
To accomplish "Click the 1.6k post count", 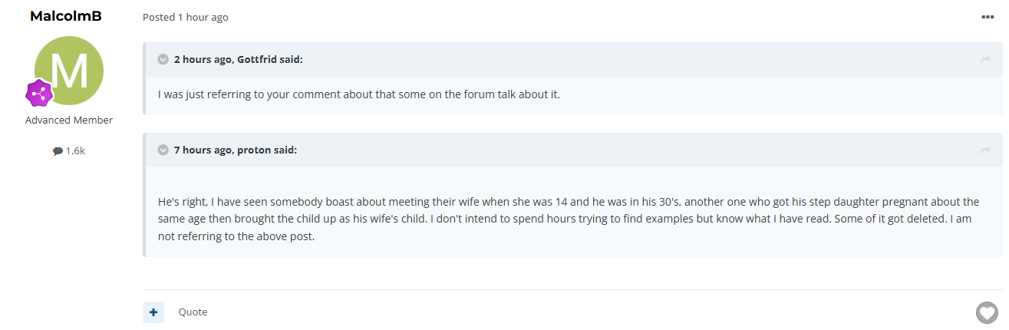I will (x=75, y=151).
